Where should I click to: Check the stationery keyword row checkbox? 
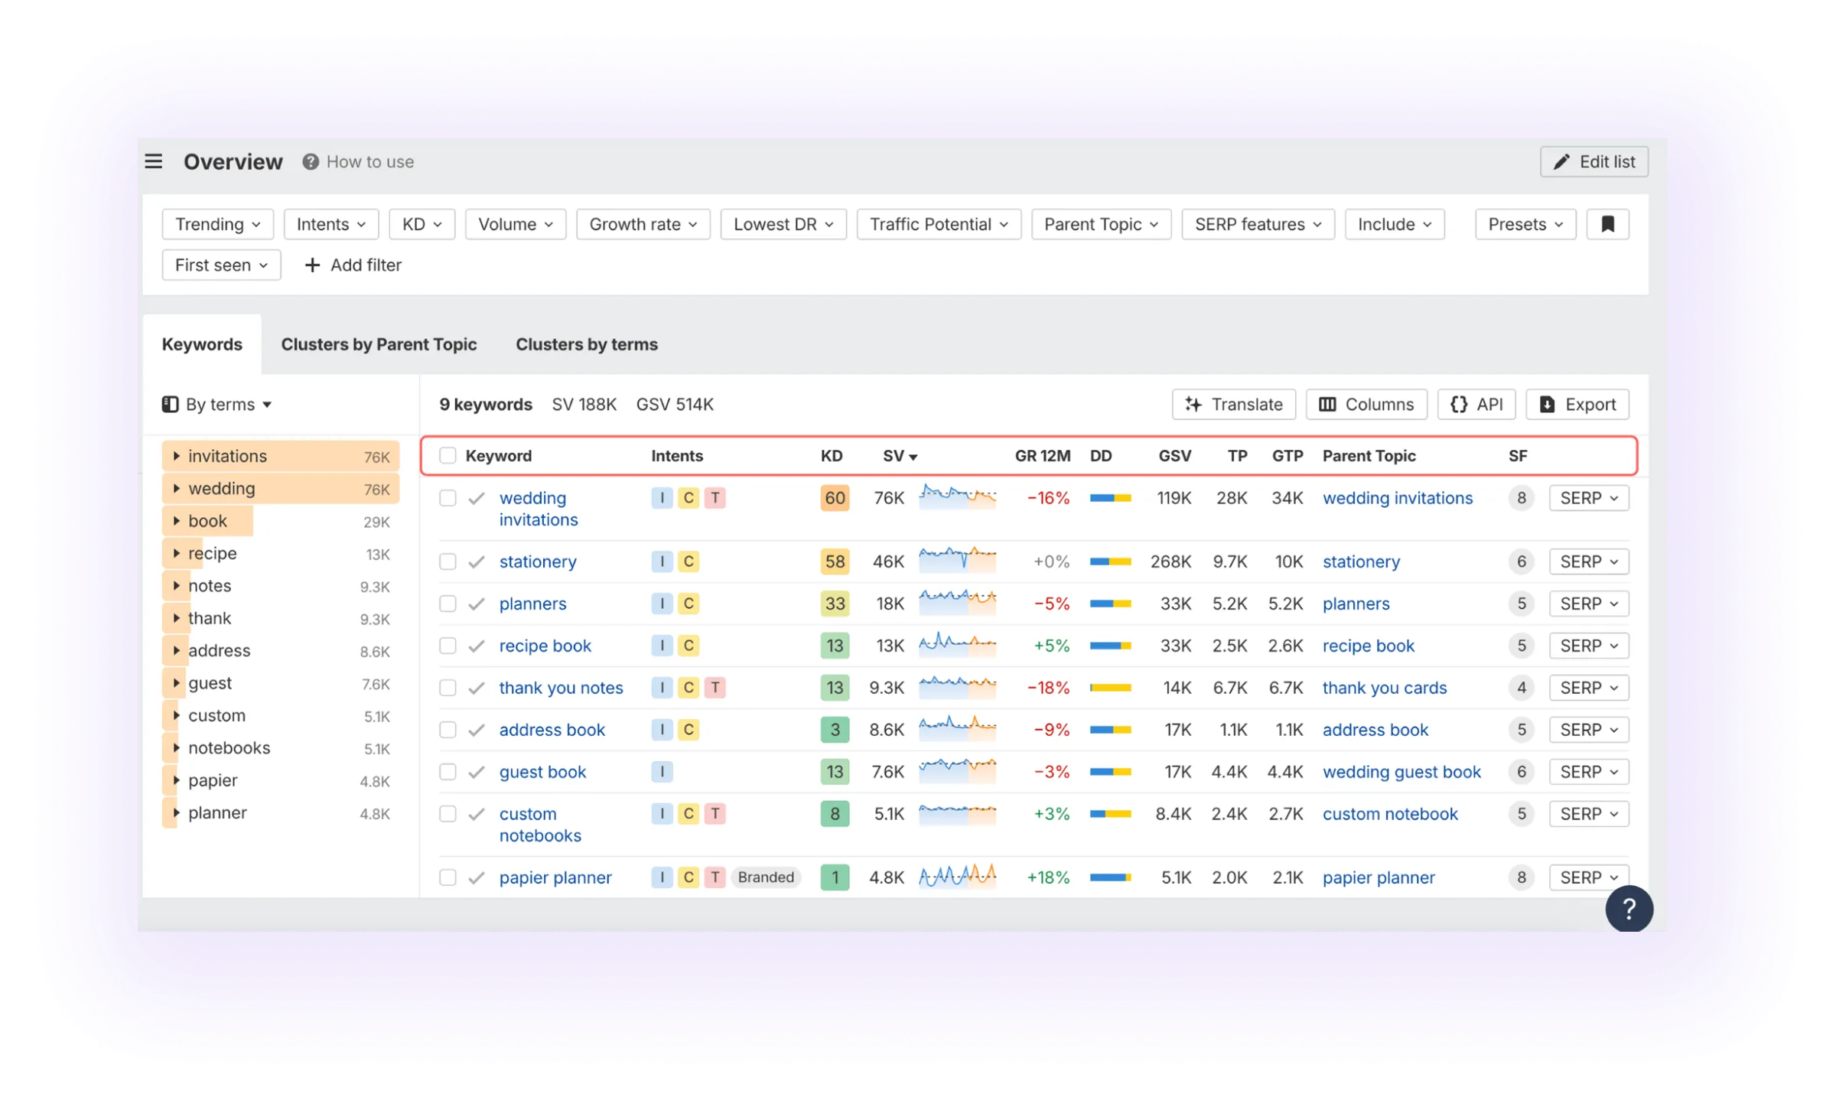[448, 561]
